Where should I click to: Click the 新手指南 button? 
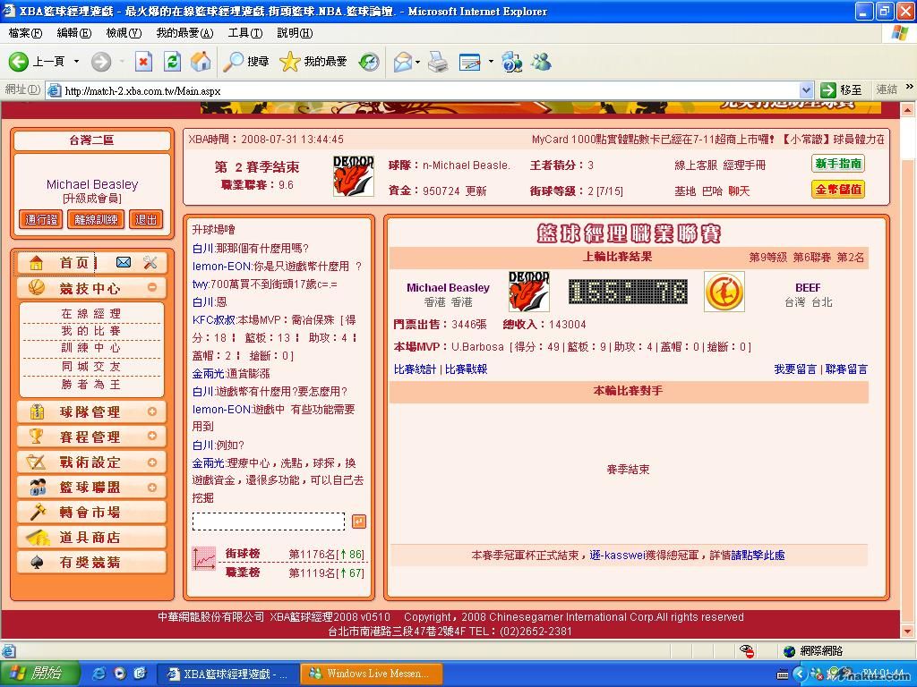(x=838, y=164)
